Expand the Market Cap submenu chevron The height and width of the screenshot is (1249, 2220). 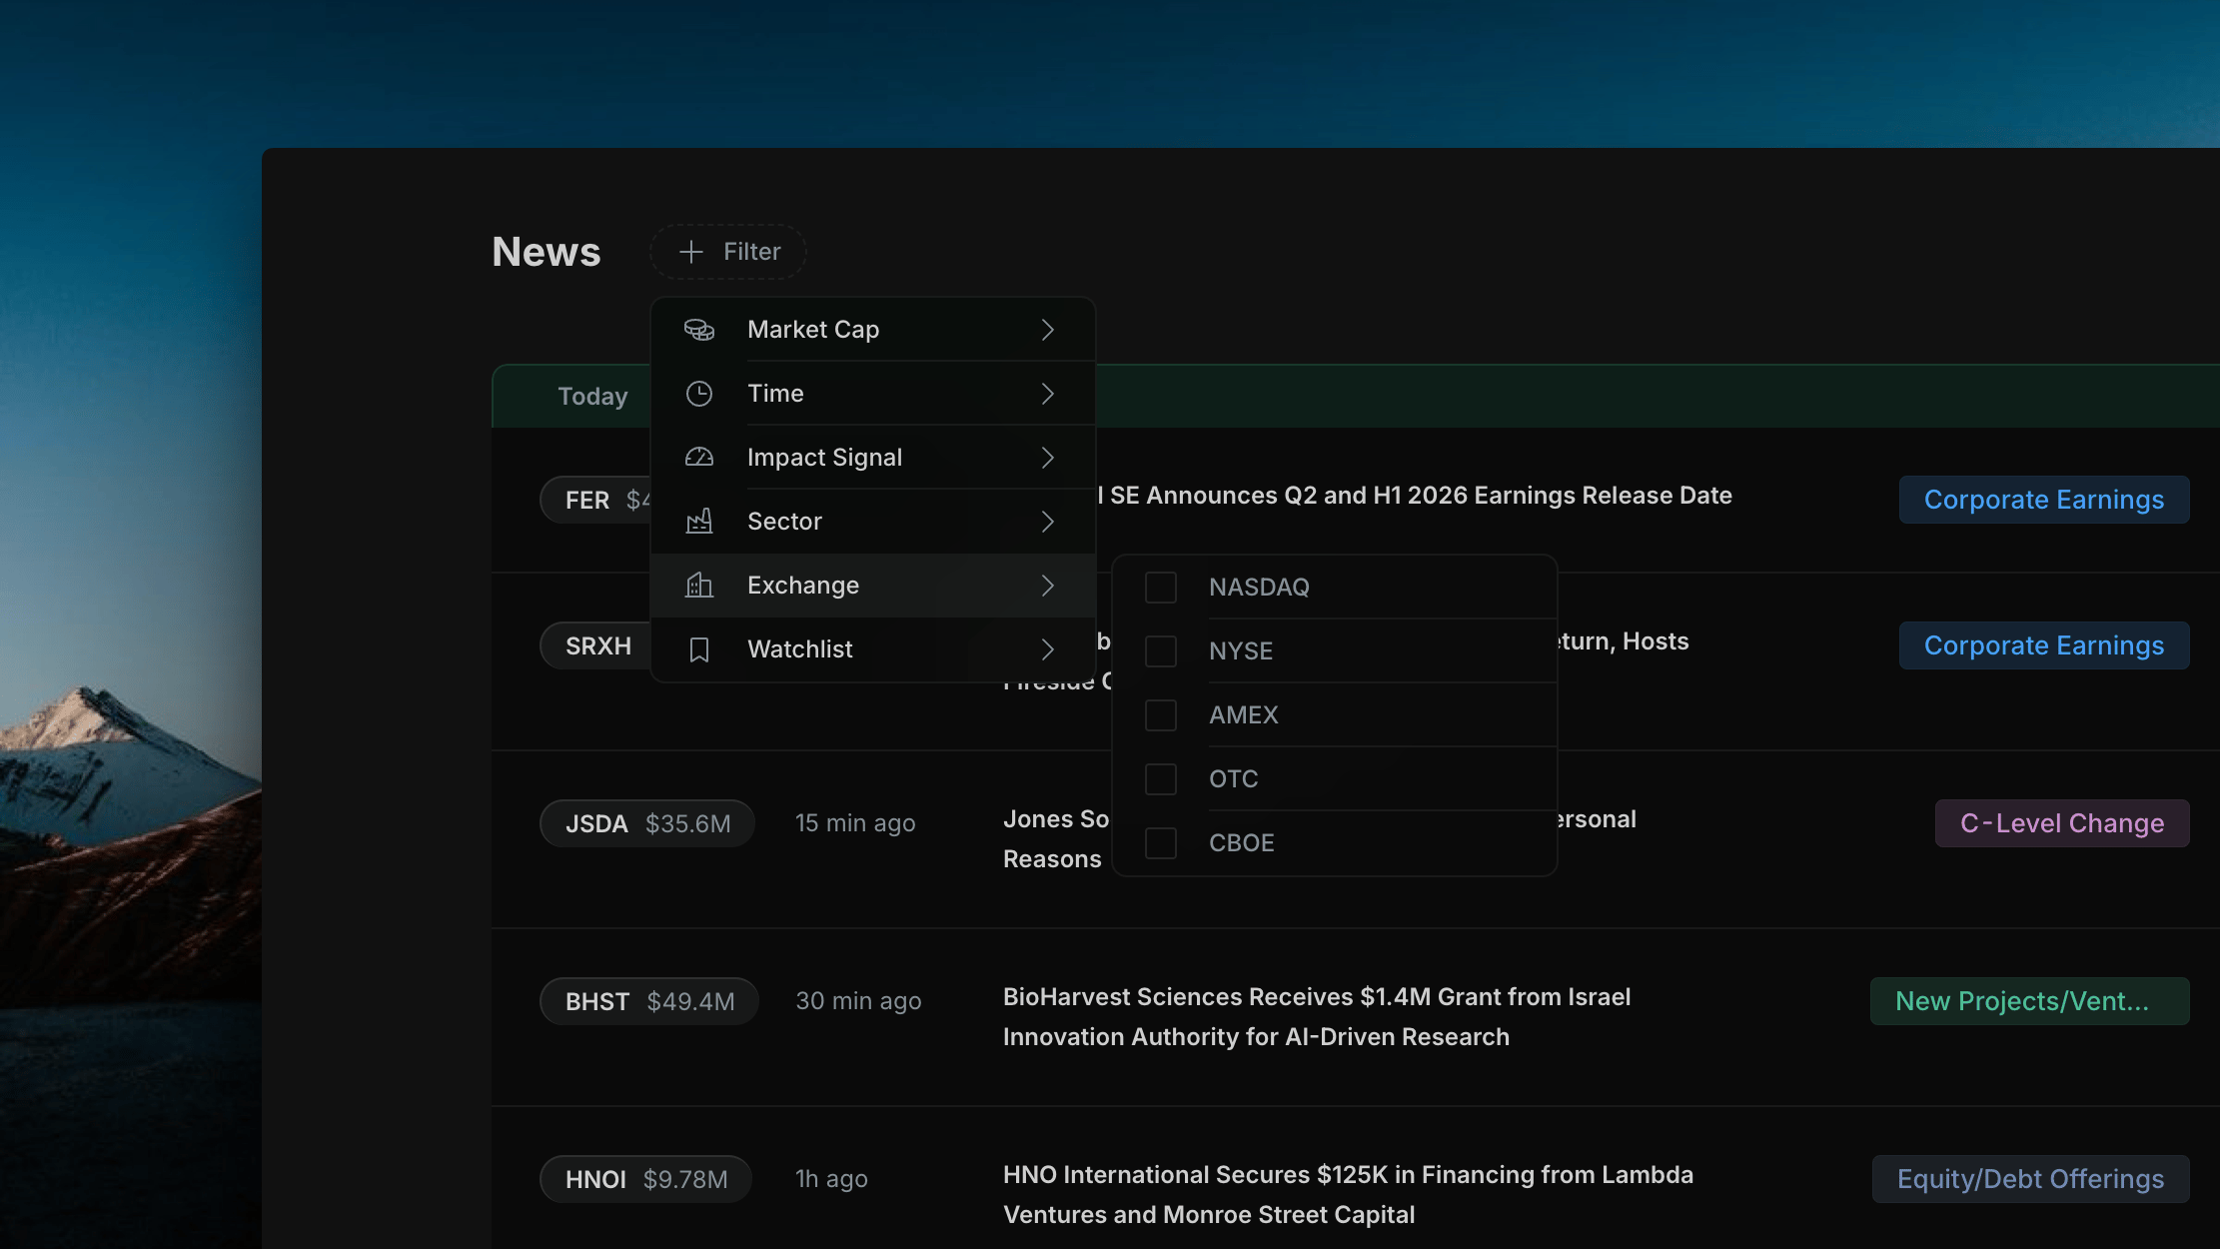pyautogui.click(x=1047, y=330)
